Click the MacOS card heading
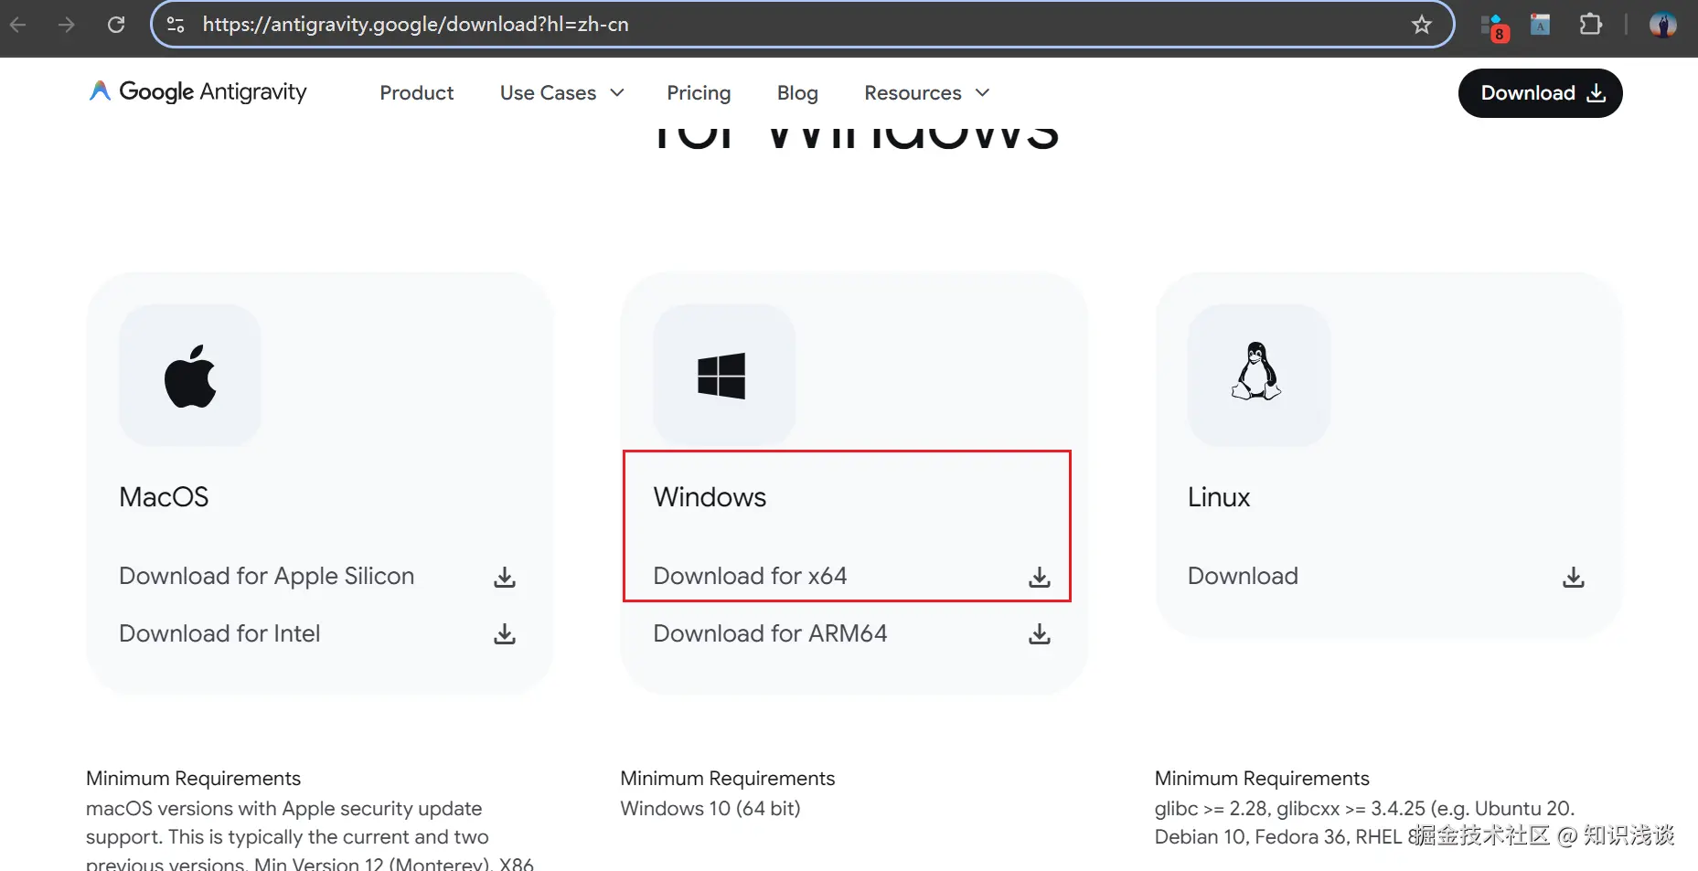This screenshot has width=1698, height=871. (164, 497)
